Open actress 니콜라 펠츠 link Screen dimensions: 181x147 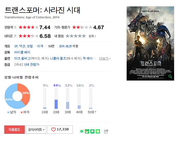(58, 59)
